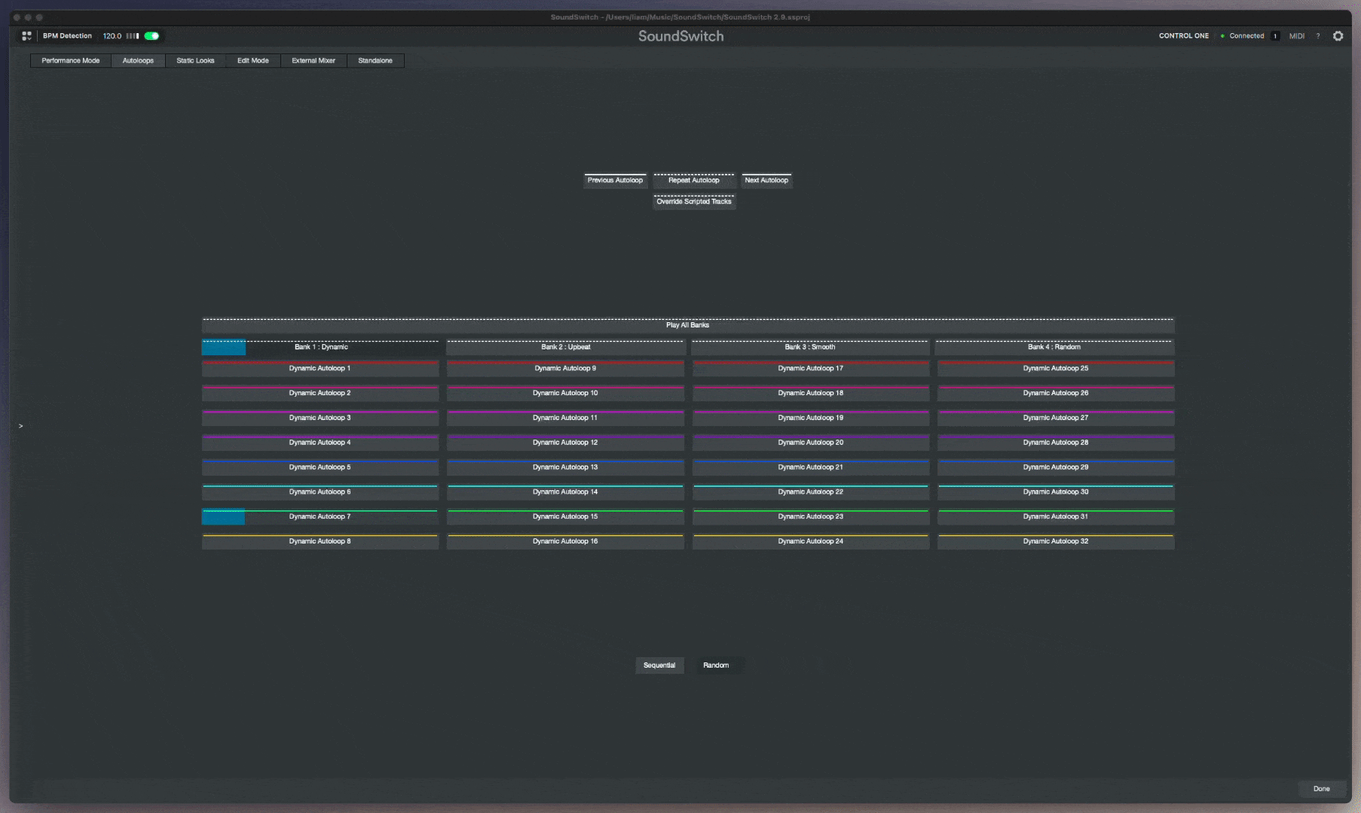1361x813 pixels.
Task: Trigger Dynamic Autoloop 20
Action: click(811, 443)
